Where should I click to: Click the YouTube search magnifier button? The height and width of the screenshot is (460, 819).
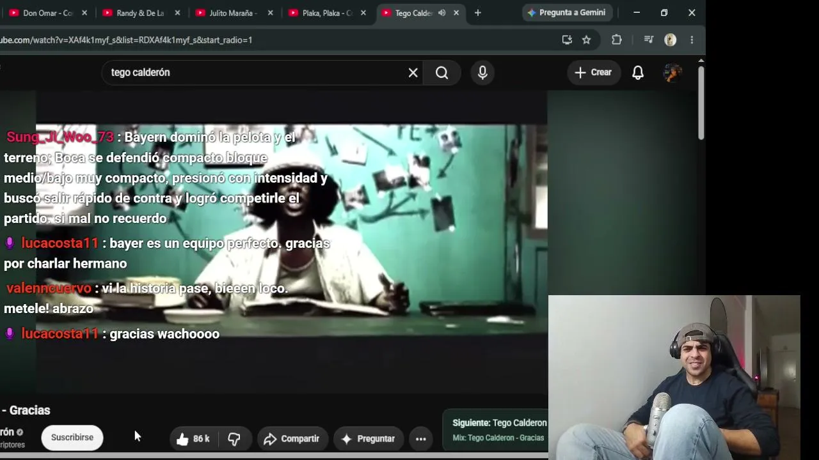442,73
